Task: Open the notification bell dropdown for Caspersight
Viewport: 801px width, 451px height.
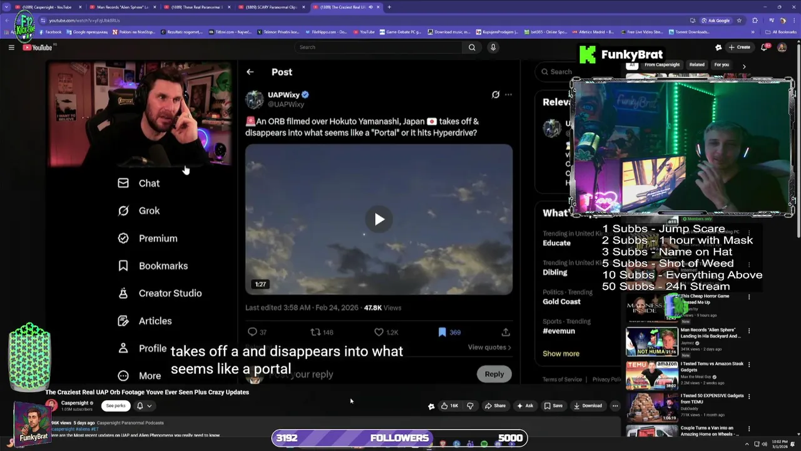Action: pos(144,406)
